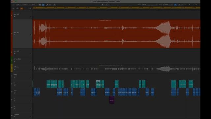
Task: Mute the TVRadio track
Action: (x=15, y=117)
